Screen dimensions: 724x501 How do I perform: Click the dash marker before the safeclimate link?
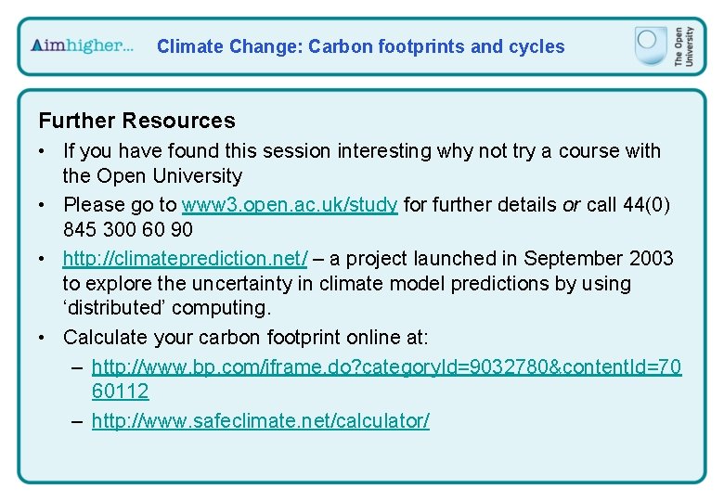click(x=78, y=421)
